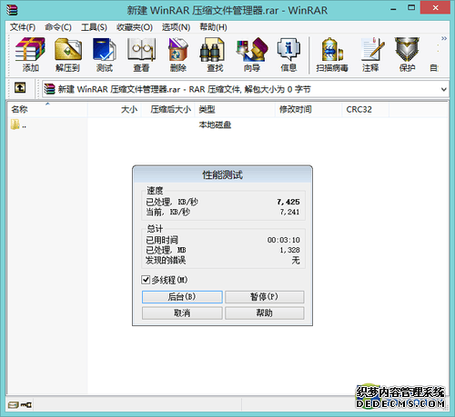Click the 性能测试 dialog title
The image size is (455, 417).
point(222,174)
